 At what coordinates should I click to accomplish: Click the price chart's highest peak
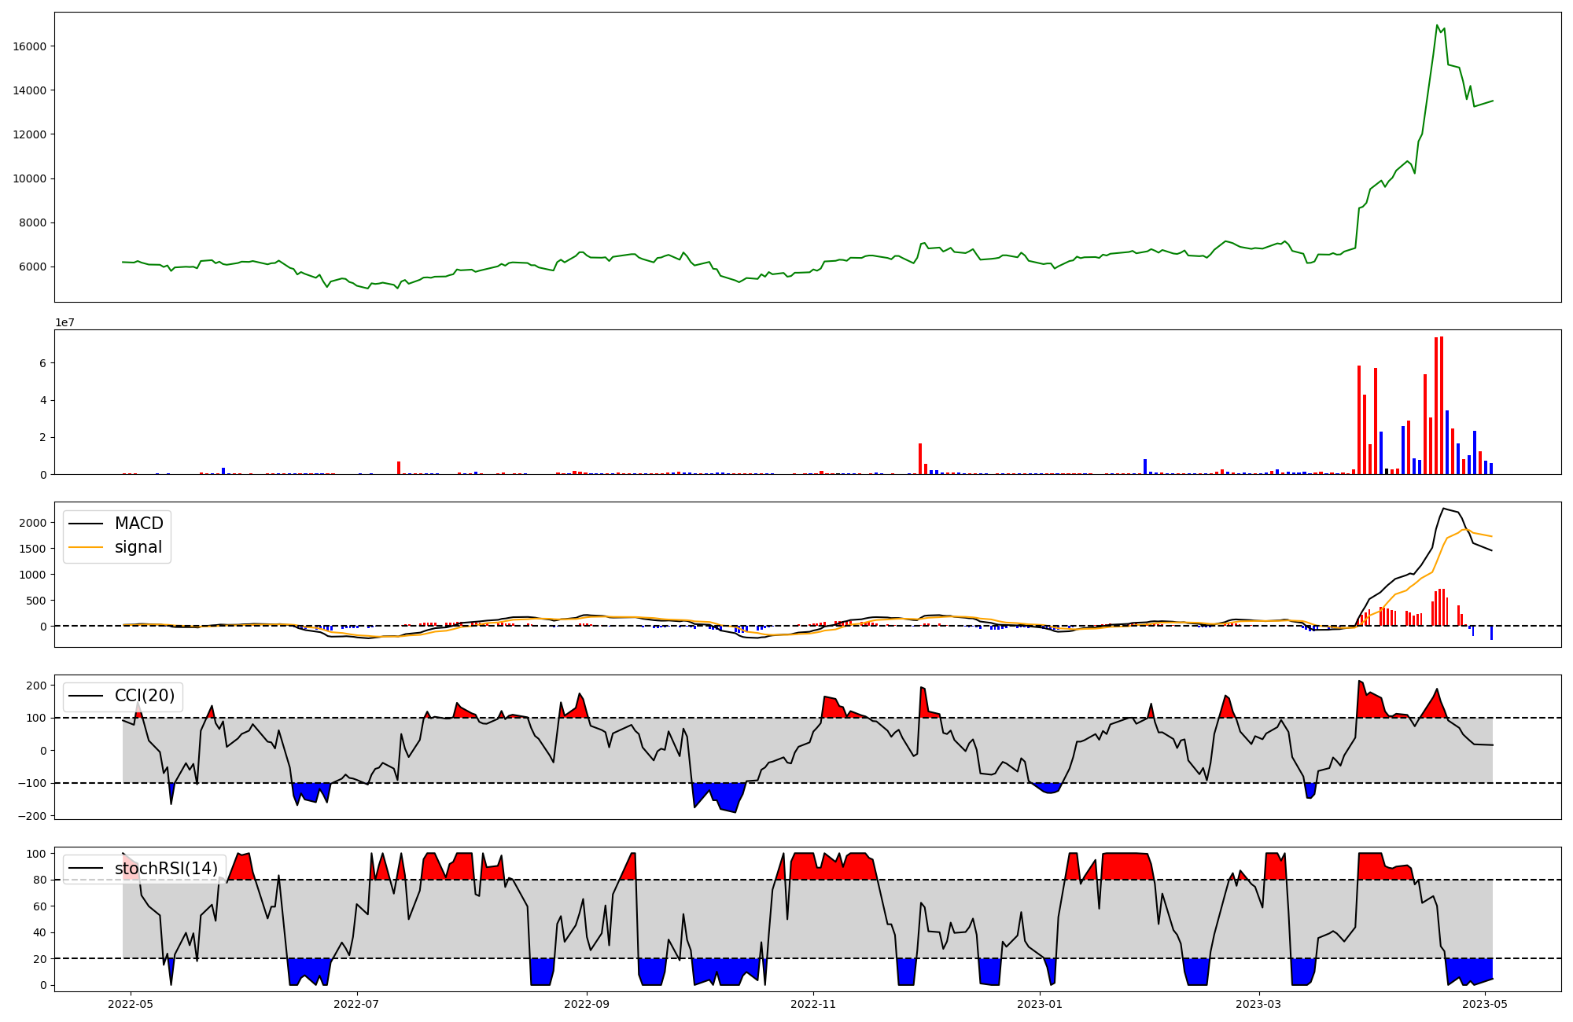[1437, 26]
